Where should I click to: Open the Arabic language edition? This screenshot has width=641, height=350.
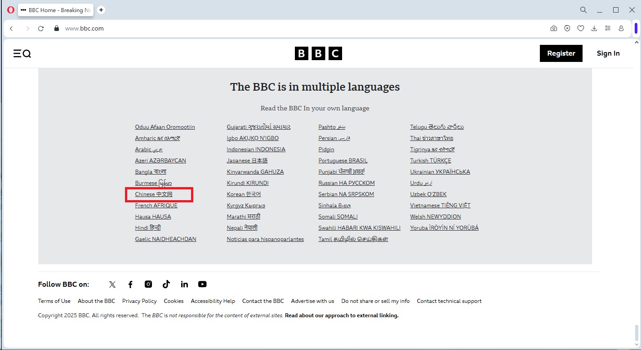[149, 149]
